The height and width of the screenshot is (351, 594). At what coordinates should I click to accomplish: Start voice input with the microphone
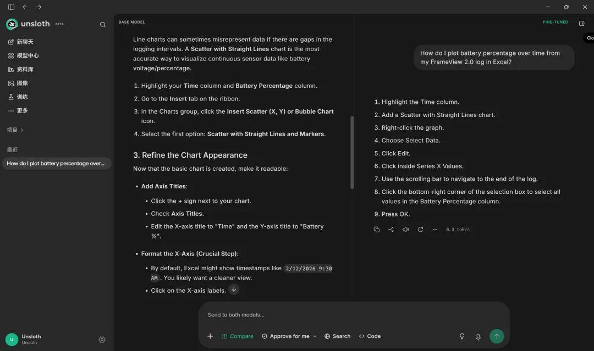478,337
